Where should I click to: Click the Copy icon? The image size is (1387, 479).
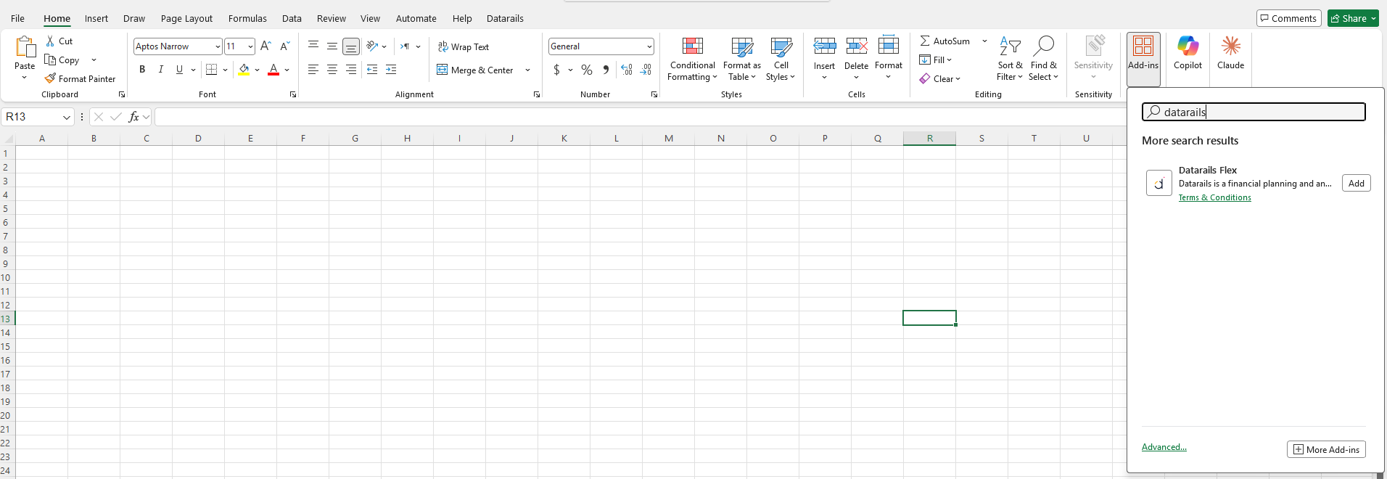50,60
